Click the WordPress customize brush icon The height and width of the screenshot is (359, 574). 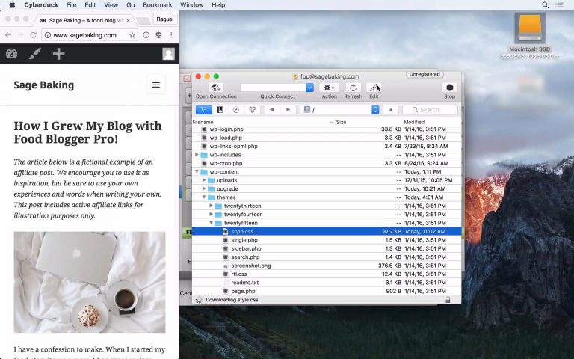click(x=35, y=54)
